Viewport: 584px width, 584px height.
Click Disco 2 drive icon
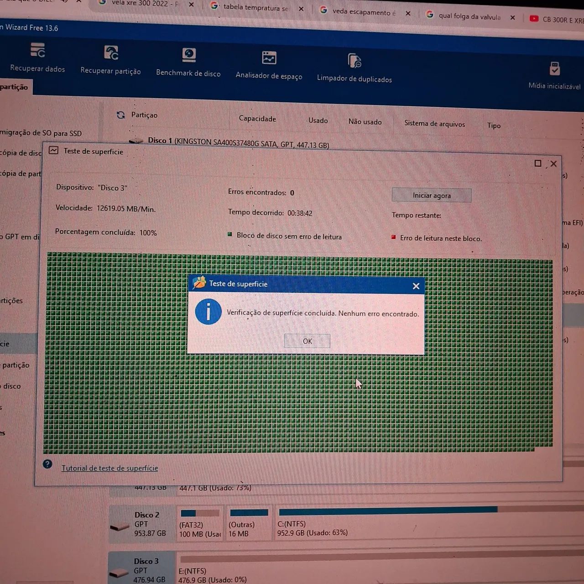pos(120,527)
